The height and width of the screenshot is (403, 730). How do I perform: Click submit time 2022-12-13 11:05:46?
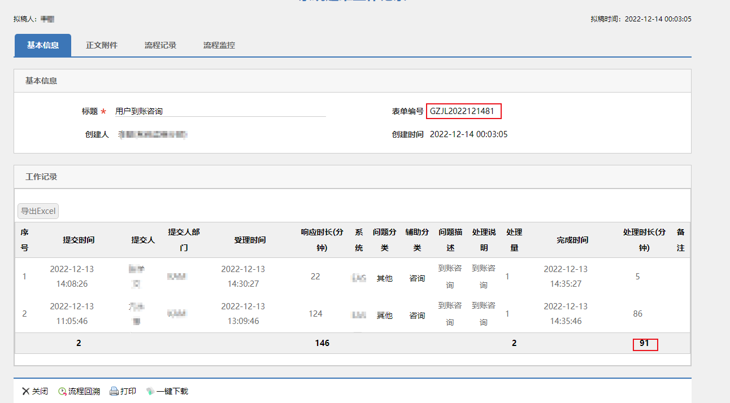pos(72,314)
